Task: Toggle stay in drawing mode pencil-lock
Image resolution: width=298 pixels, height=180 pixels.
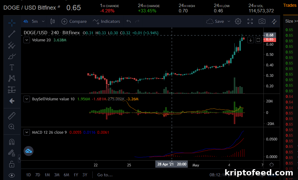Action: pos(12,153)
